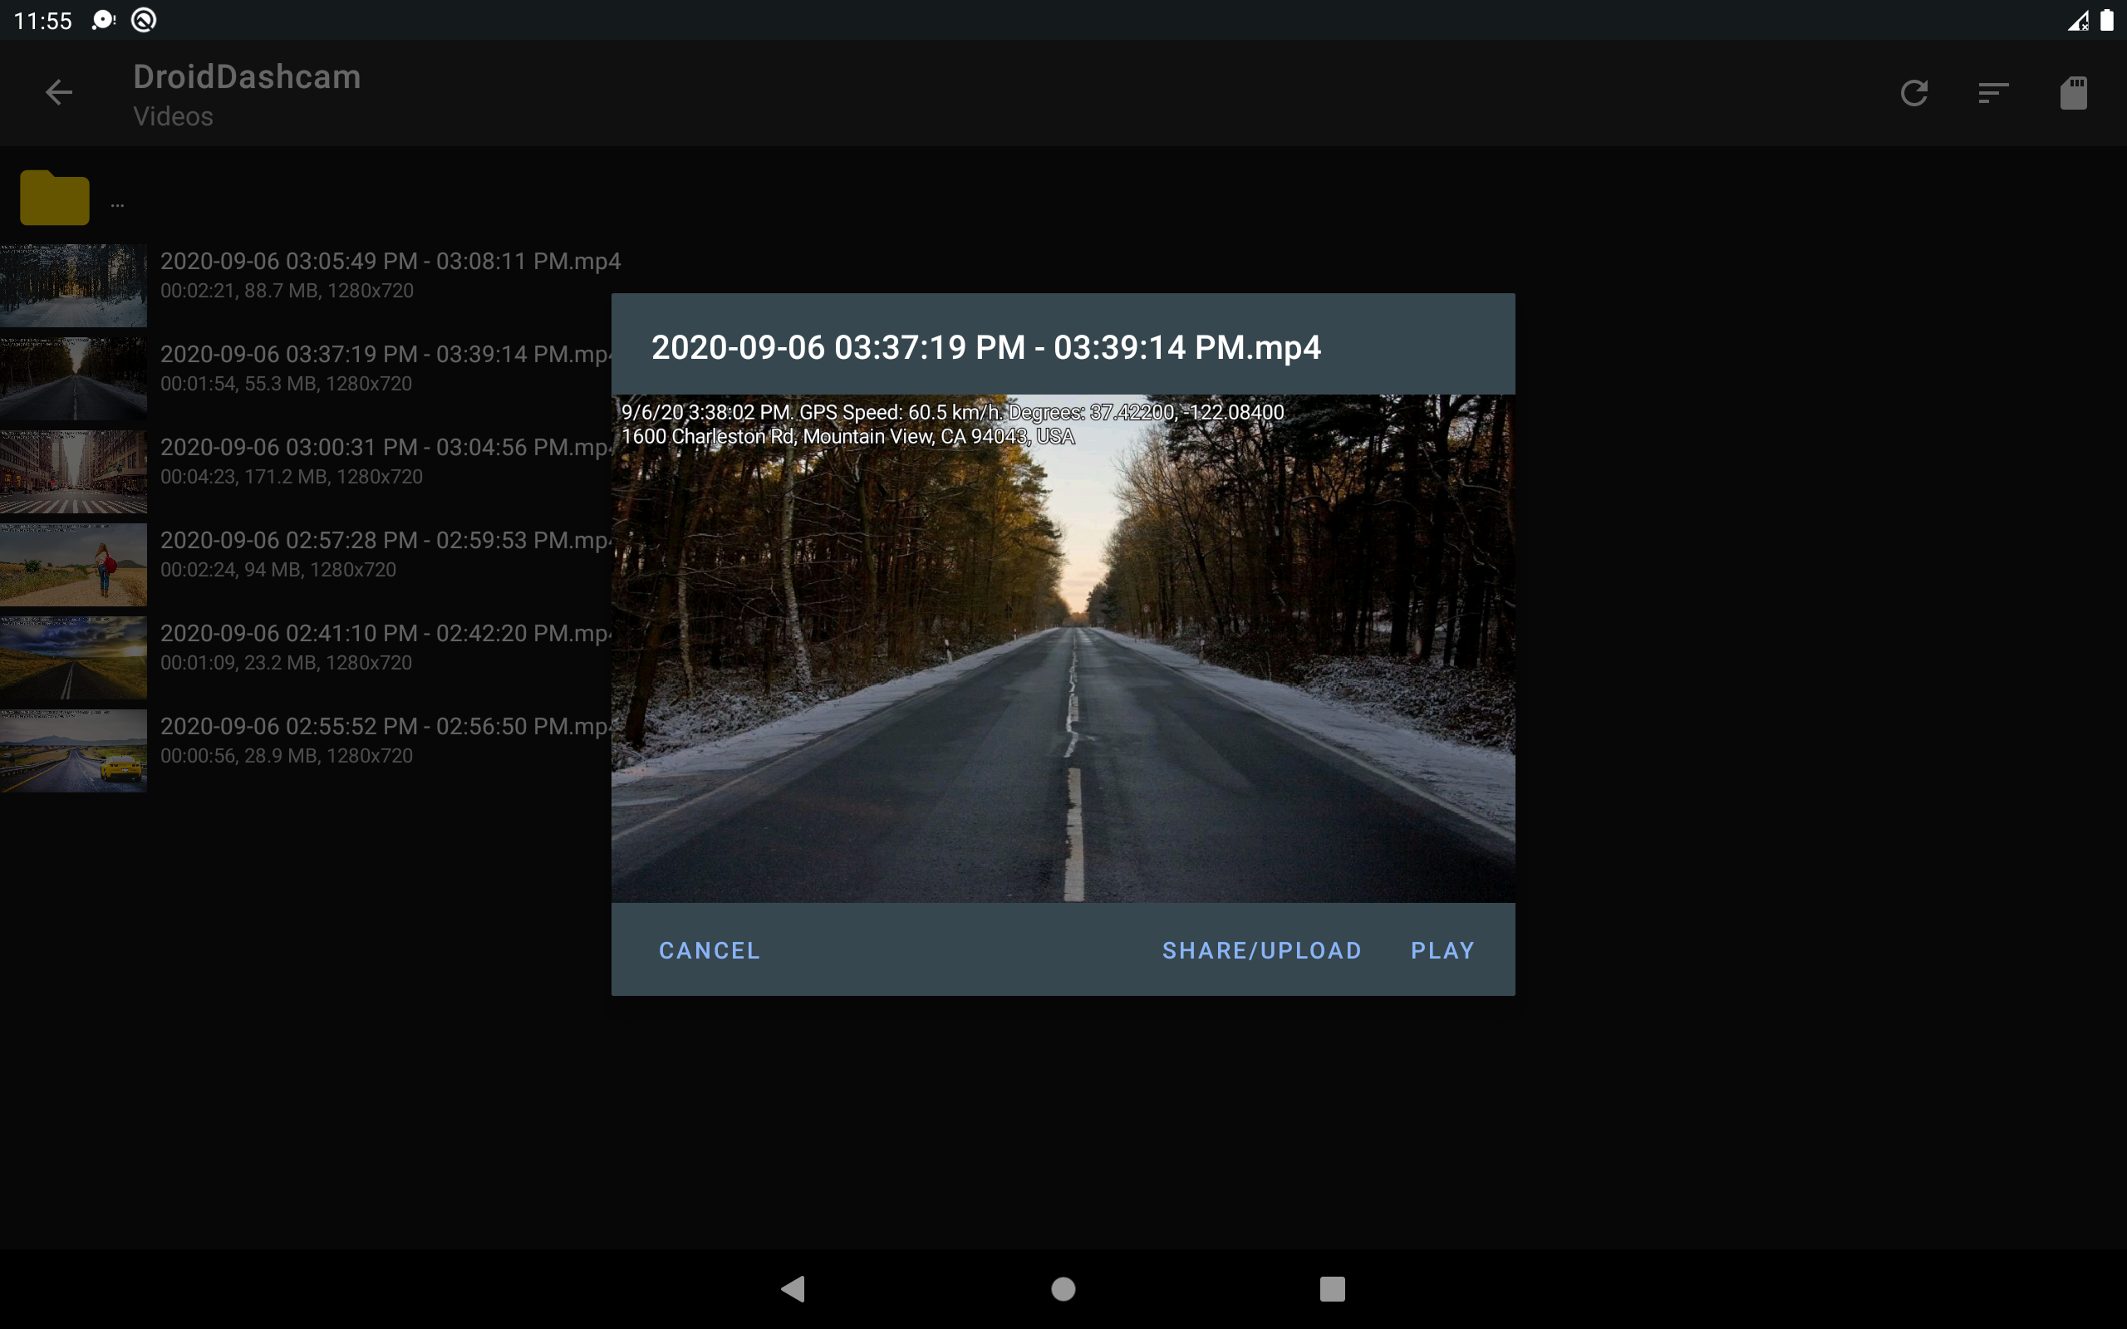The width and height of the screenshot is (2127, 1329).
Task: Choose SHARE/UPLOAD in the dialog
Action: pos(1261,950)
